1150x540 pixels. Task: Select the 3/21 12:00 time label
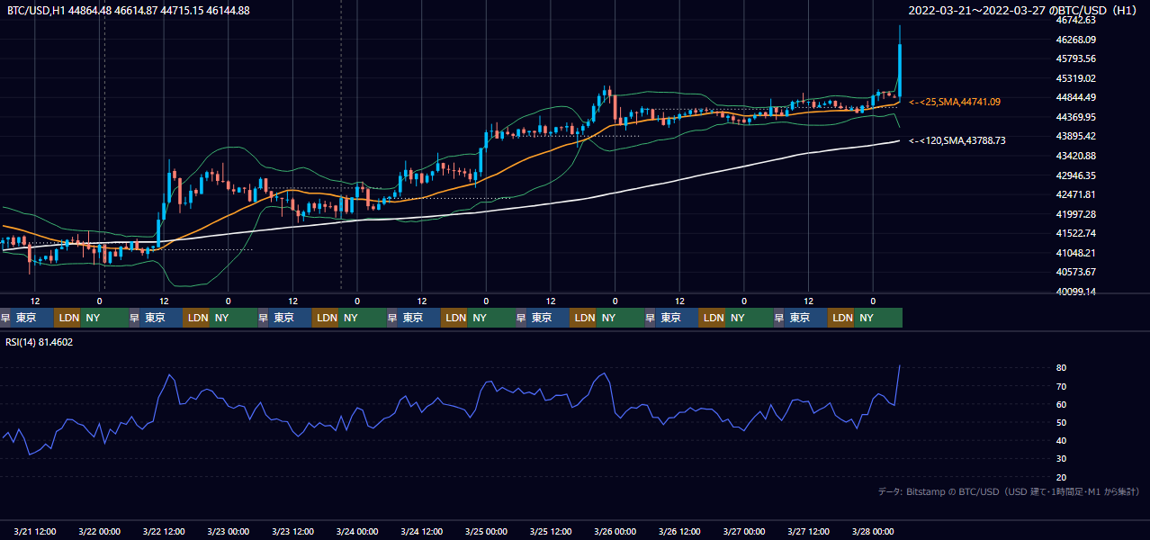[35, 531]
